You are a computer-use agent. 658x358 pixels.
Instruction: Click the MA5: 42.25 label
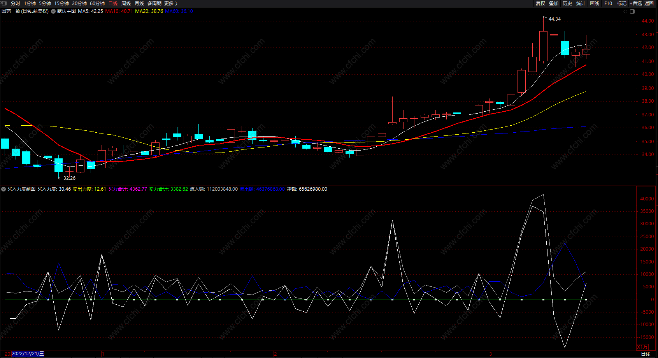tap(91, 11)
